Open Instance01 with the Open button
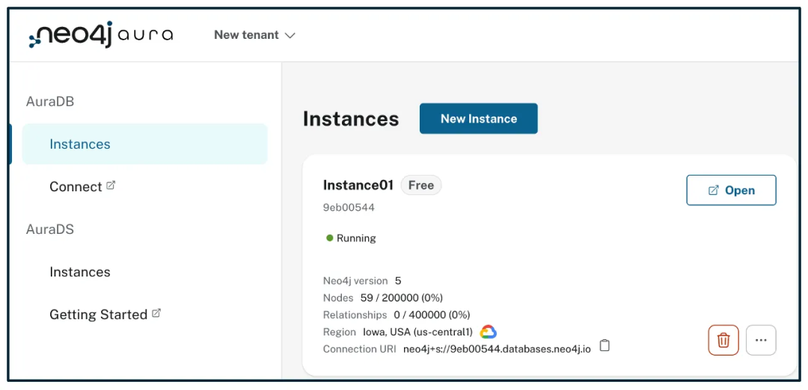 point(731,191)
